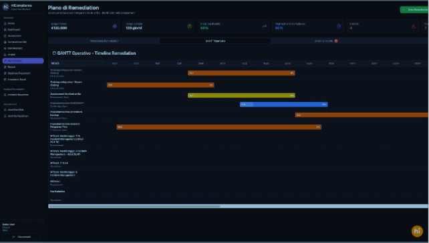Click the red warning triangle icon
The height and width of the screenshot is (243, 429).
tap(414, 26)
